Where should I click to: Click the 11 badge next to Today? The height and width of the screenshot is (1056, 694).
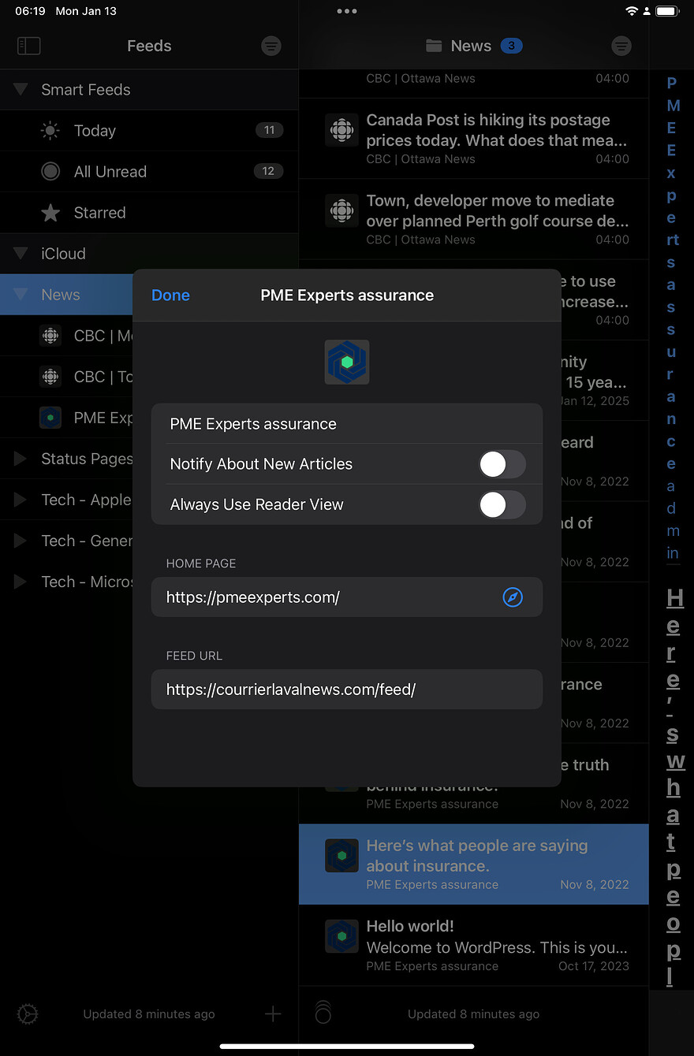[269, 131]
